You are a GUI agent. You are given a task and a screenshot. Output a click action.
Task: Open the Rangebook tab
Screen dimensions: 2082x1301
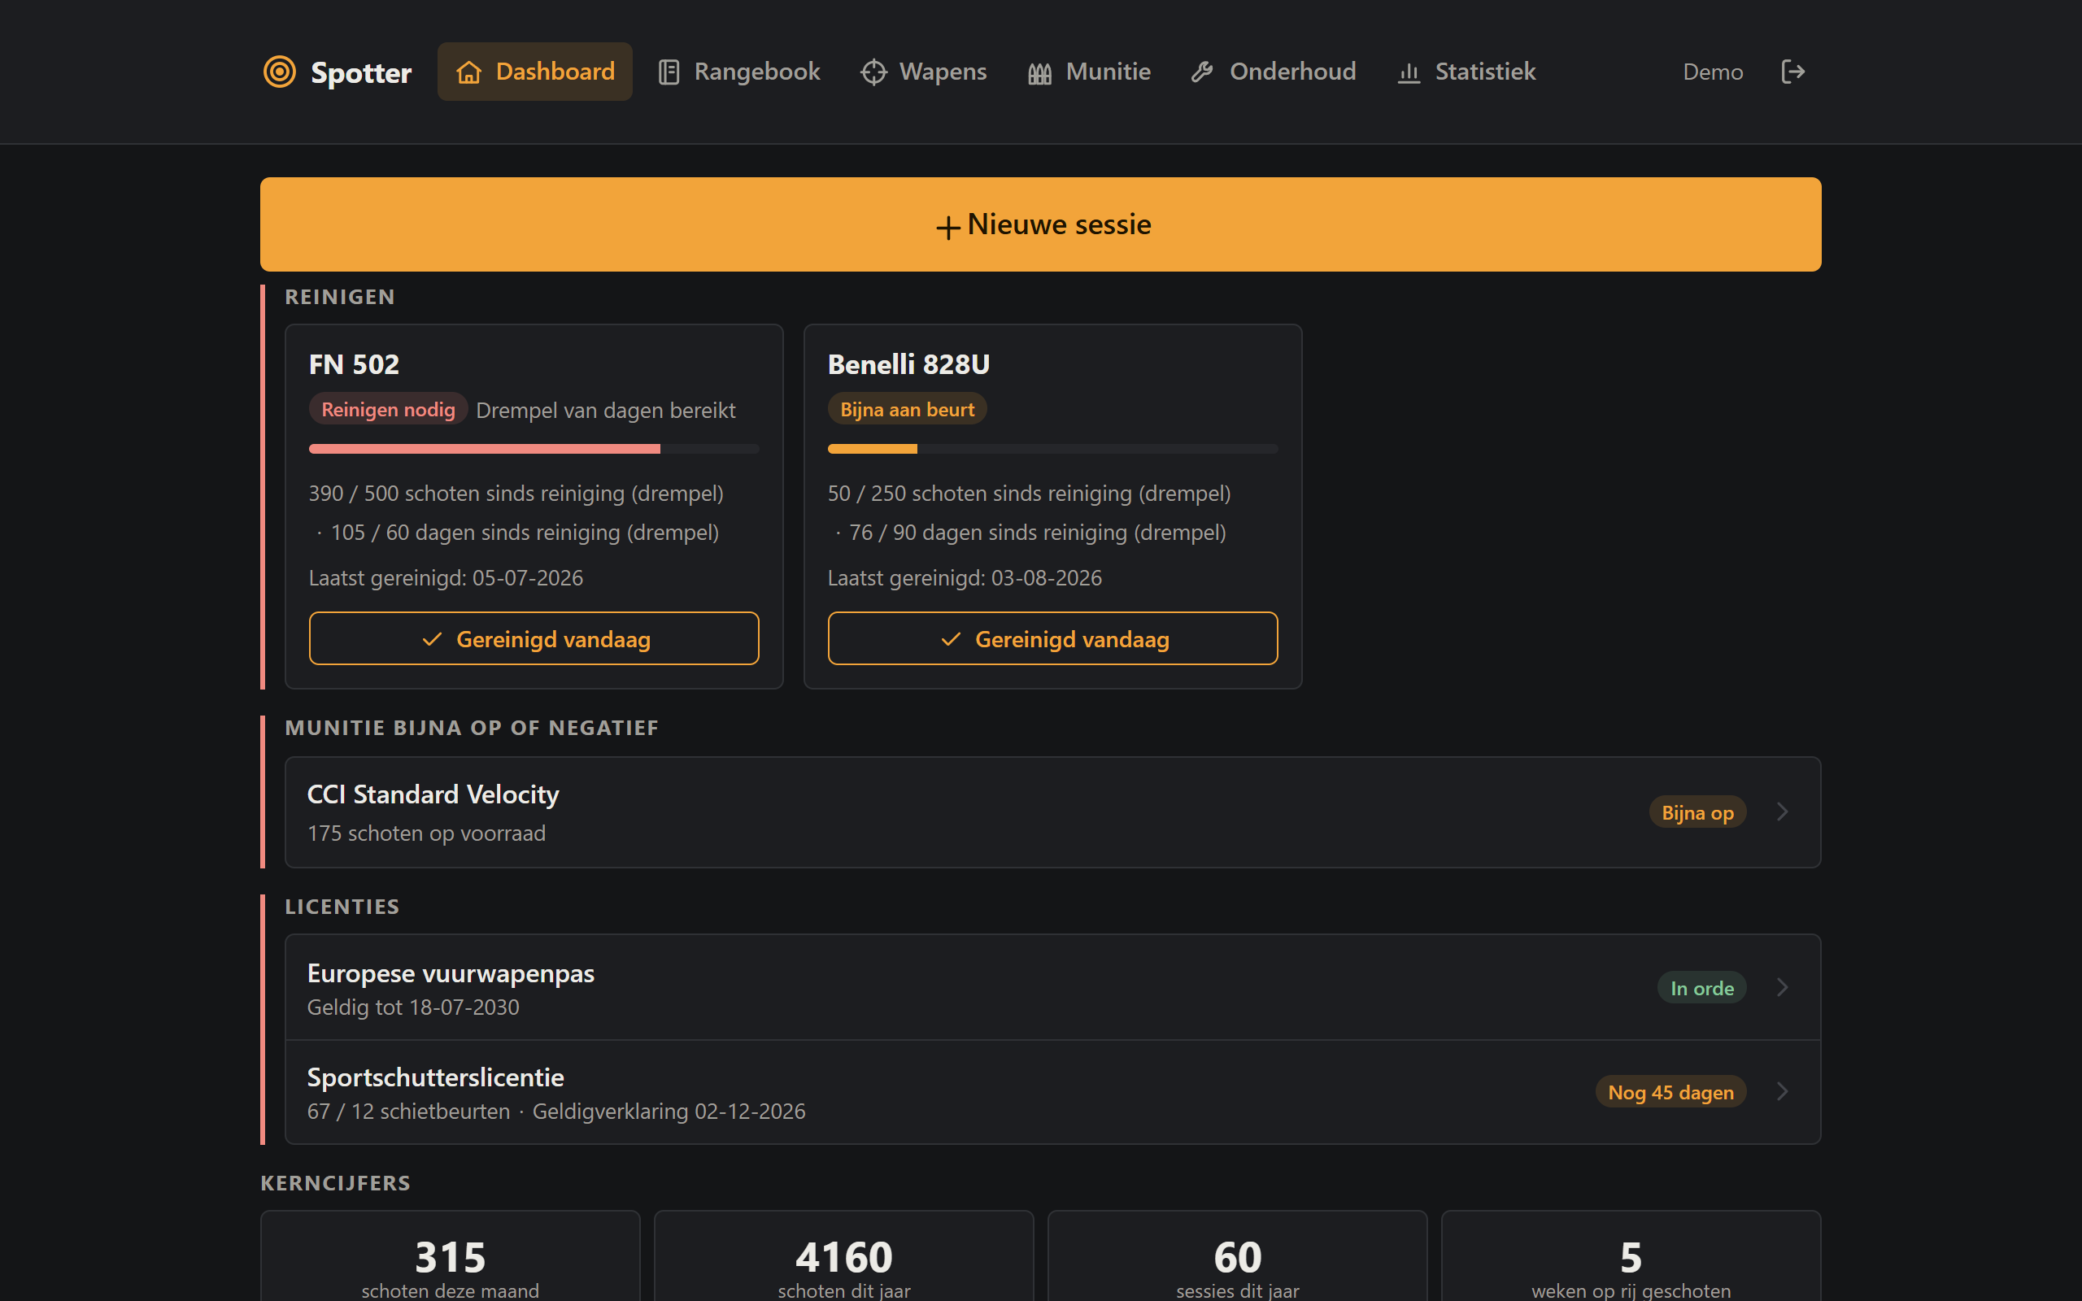point(739,72)
